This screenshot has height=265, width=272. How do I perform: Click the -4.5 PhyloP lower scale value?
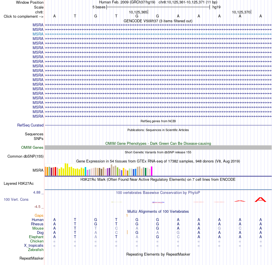37,206
